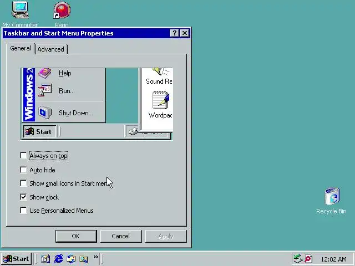
Task: Open the Outlook Express Quick Launch icon
Action: pyautogui.click(x=71, y=259)
